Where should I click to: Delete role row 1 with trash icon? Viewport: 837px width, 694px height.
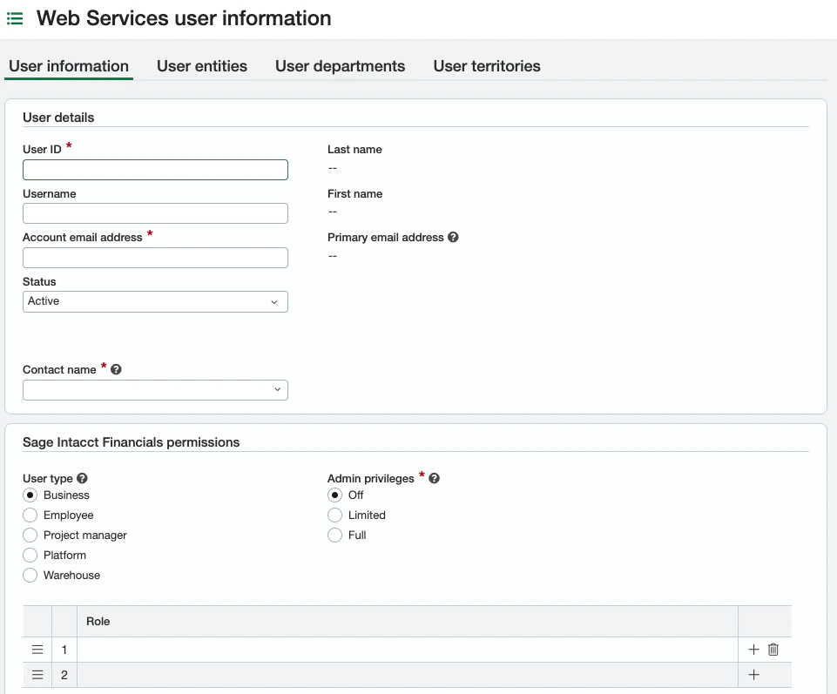pos(773,650)
